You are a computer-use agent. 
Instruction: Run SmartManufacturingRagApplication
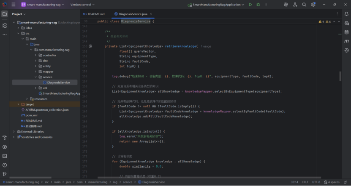(x=250, y=5)
